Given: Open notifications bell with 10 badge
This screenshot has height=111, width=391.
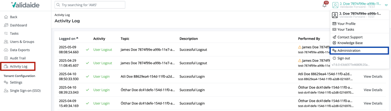Looking at the screenshot, I should [x=325, y=5].
